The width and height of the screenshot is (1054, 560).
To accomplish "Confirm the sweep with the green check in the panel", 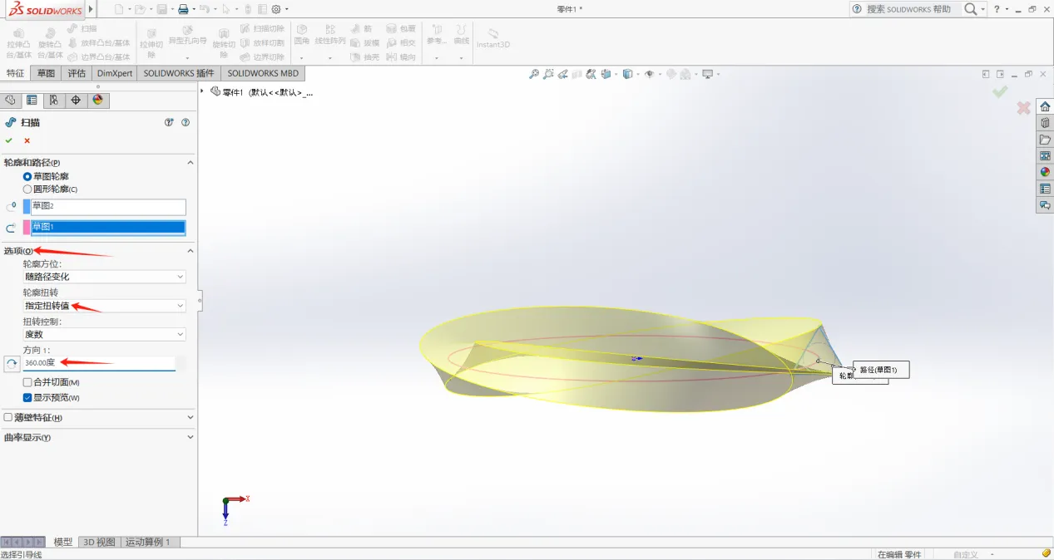I will pos(9,140).
